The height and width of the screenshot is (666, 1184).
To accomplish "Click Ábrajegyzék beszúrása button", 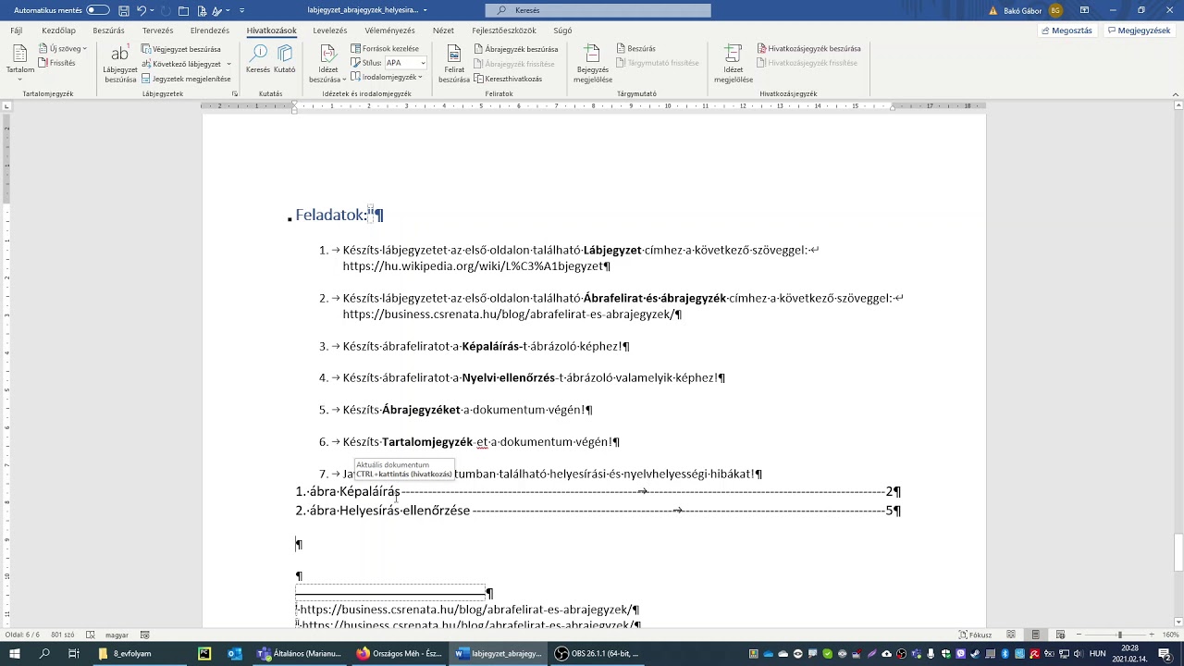I will coord(516,49).
